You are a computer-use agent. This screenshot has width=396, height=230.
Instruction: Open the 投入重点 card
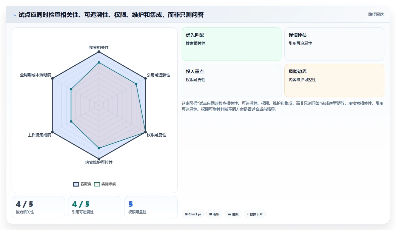tap(232, 81)
